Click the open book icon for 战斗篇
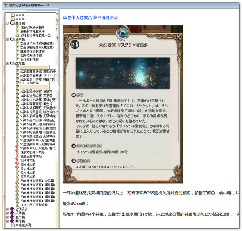242x231 pixels. pyautogui.click(x=13, y=63)
